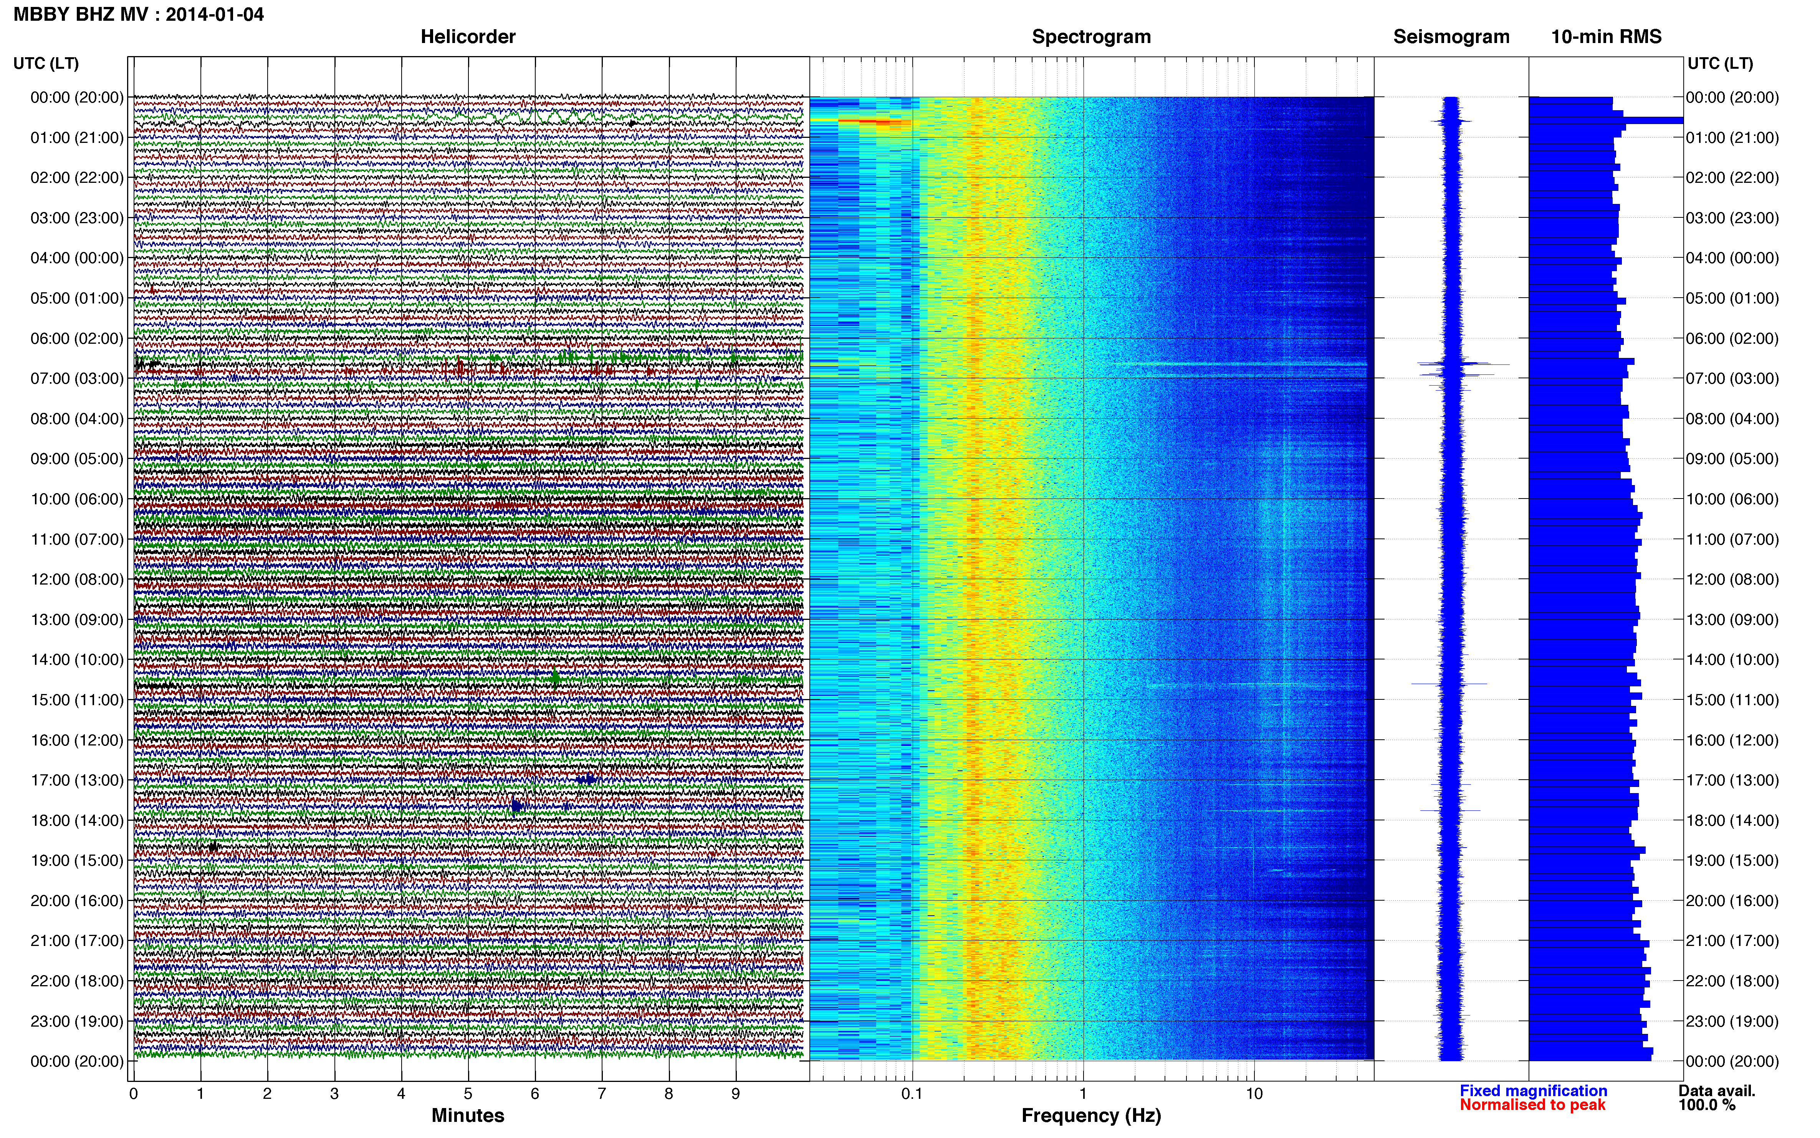Image resolution: width=1820 pixels, height=1138 pixels.
Task: Click the title MBBY BHZ MV : 2014-01-04
Action: click(139, 14)
